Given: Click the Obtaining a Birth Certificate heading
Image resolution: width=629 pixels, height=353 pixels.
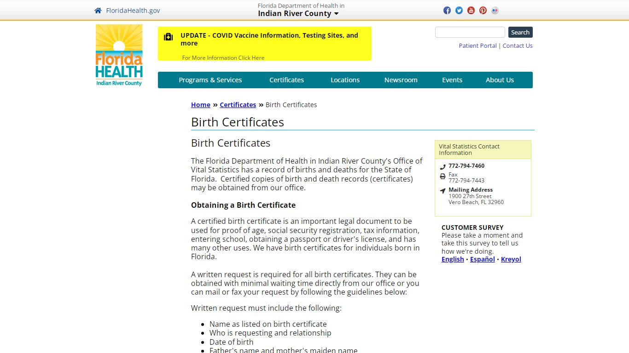Looking at the screenshot, I should pos(243,205).
